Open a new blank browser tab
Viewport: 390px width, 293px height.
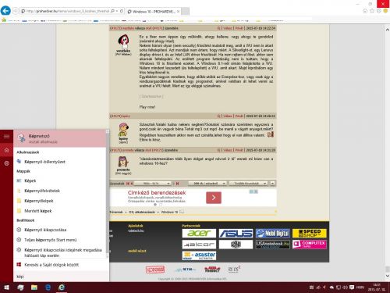(x=185, y=12)
